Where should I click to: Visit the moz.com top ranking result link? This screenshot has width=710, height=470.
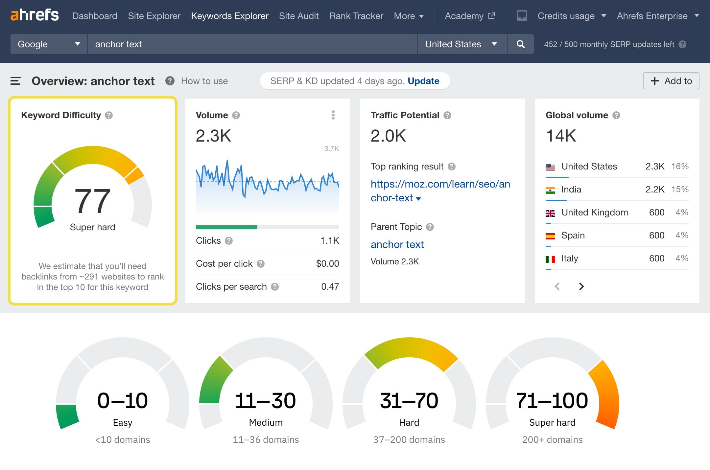(x=440, y=184)
